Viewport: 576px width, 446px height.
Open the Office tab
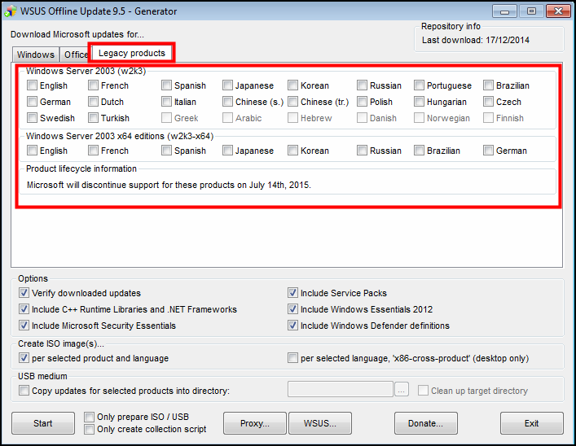(x=77, y=55)
